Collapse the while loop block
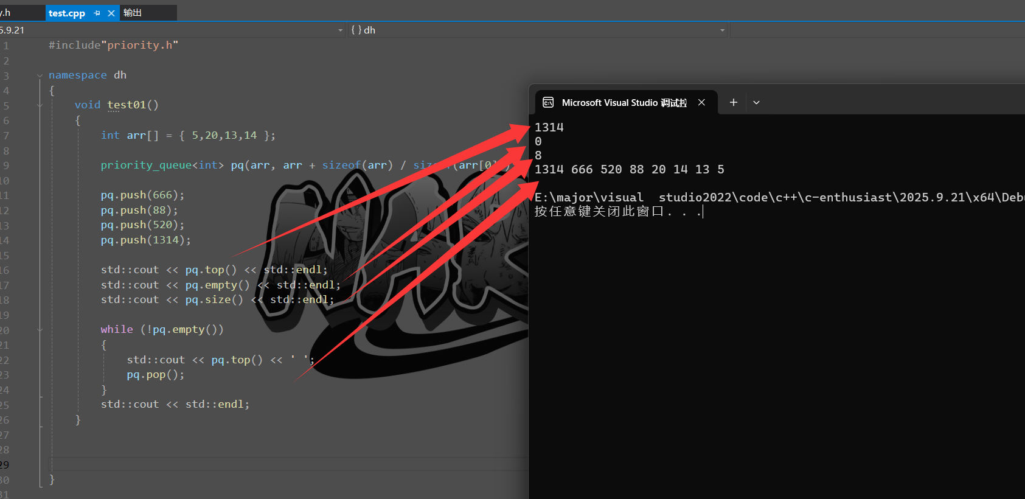This screenshot has height=499, width=1025. (x=40, y=330)
